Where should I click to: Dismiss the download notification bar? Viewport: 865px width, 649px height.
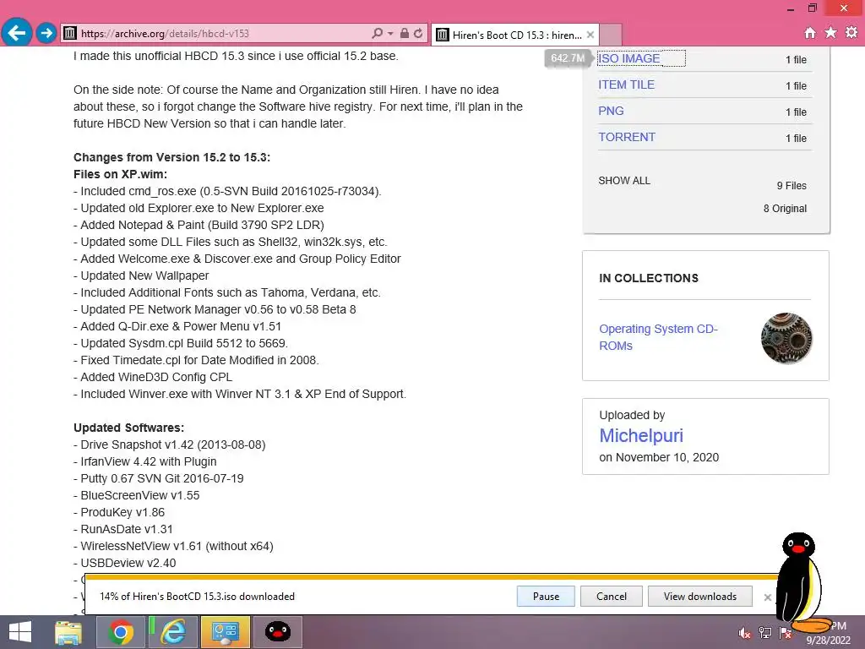click(x=767, y=597)
